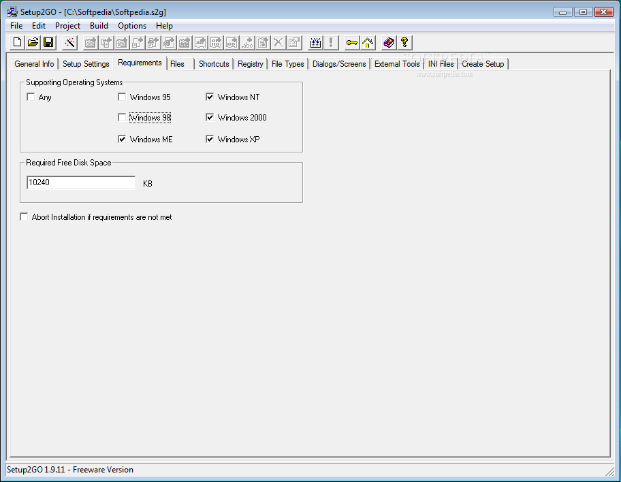Open the Project menu
This screenshot has width=621, height=482.
coord(67,26)
